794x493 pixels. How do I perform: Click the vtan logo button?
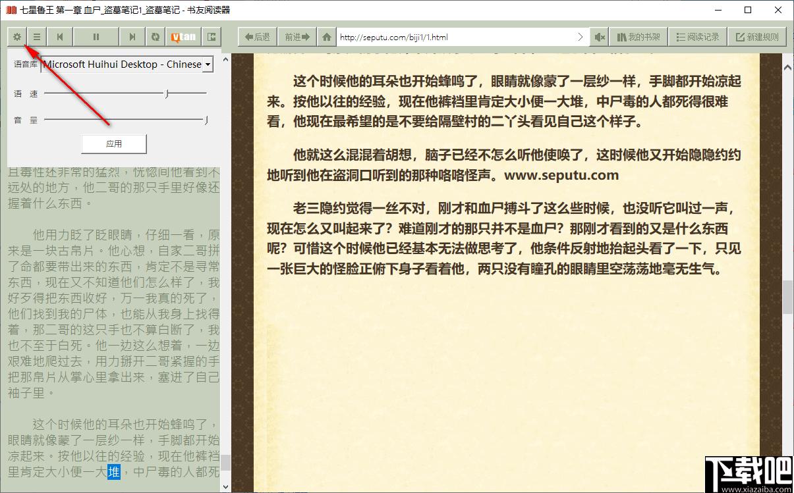click(x=183, y=37)
